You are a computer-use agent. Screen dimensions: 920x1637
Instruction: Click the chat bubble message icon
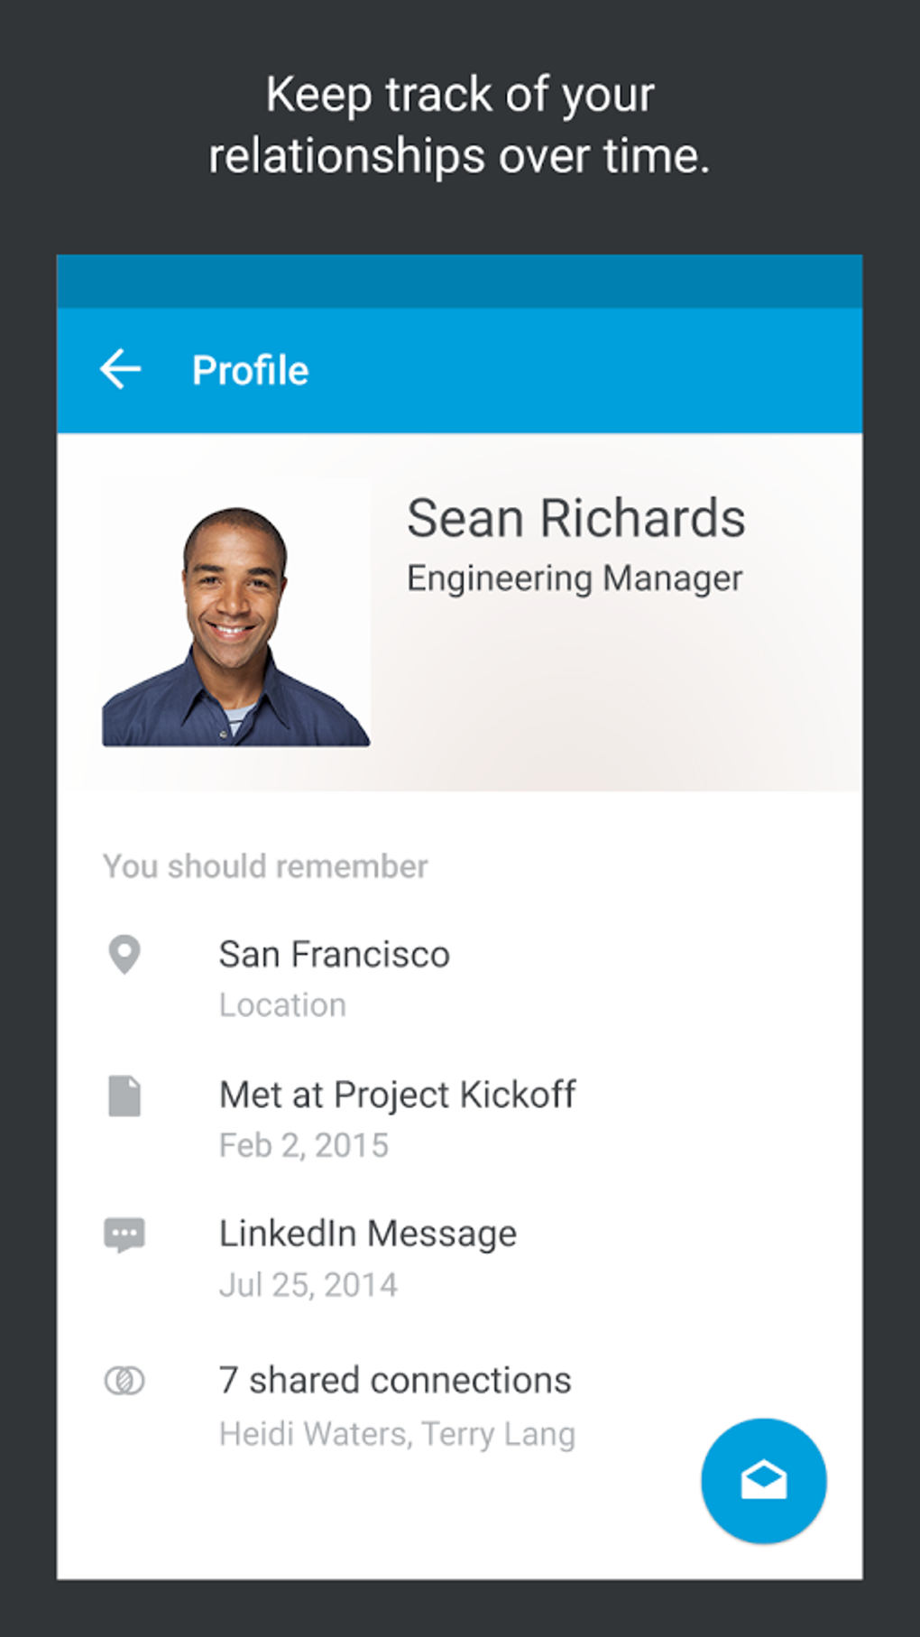(x=124, y=1235)
